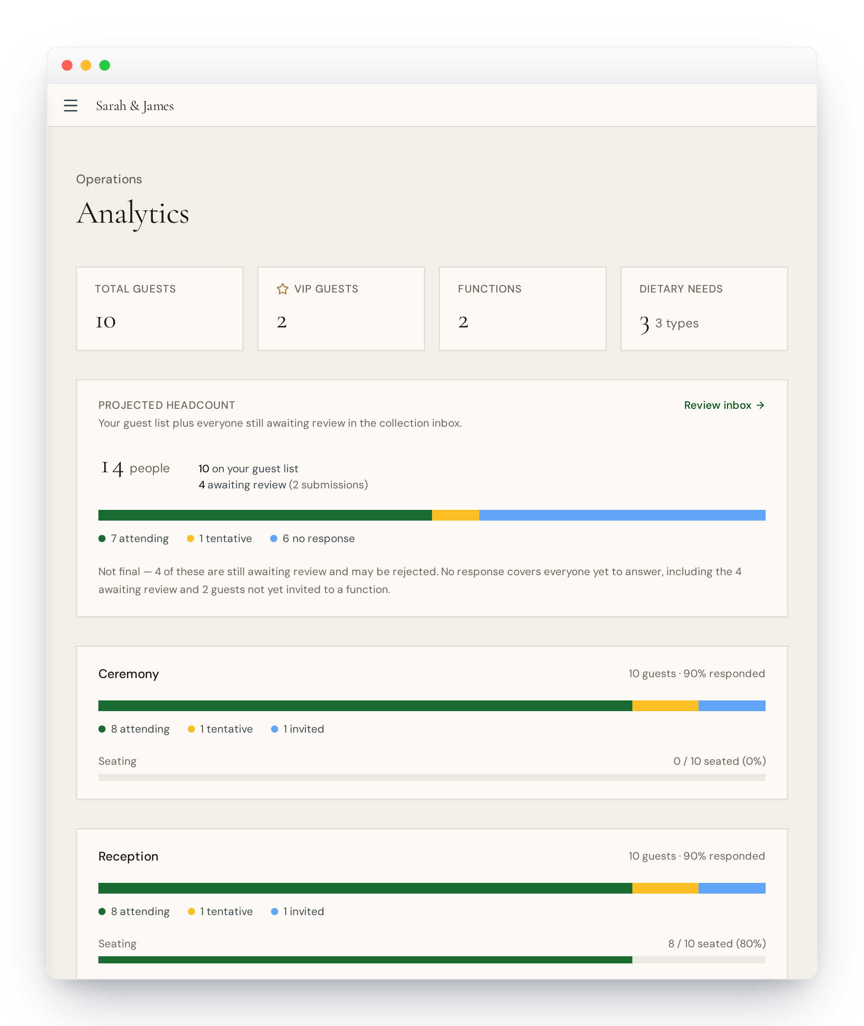
Task: Click the yellow minimize window button
Action: [86, 65]
